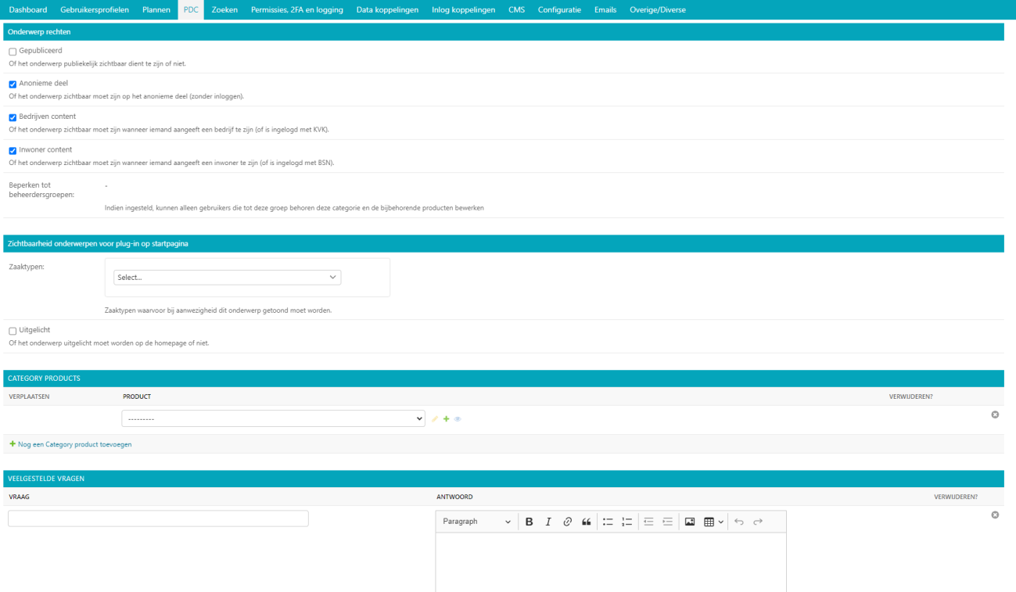Create a bulleted list in editor
The image size is (1016, 592).
[x=608, y=522]
